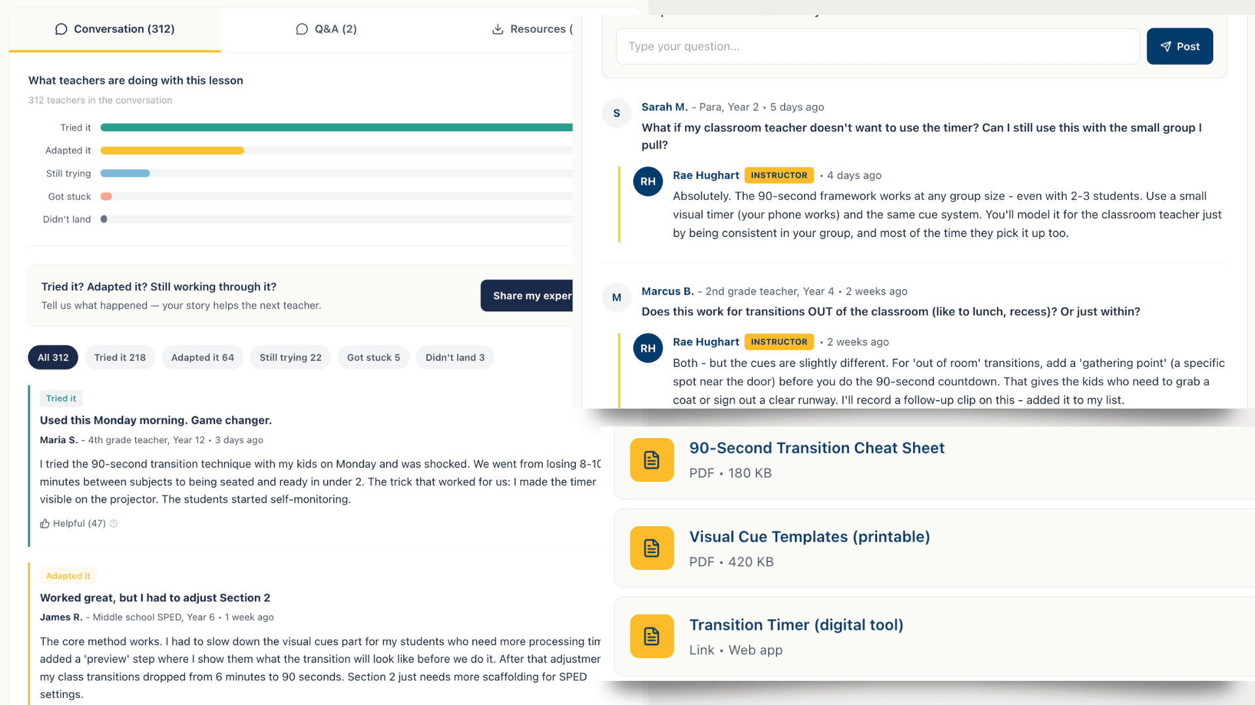Open the Conversation (312) tab
The width and height of the screenshot is (1255, 705).
(x=114, y=29)
